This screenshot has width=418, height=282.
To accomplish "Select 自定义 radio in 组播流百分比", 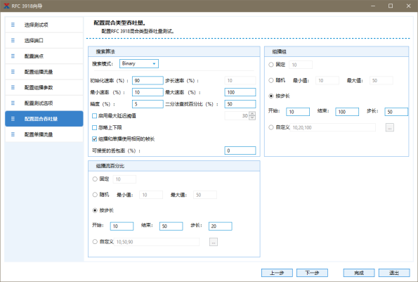I will click(95, 242).
